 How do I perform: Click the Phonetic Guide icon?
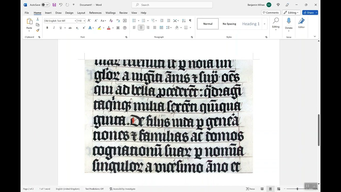[x=118, y=21]
